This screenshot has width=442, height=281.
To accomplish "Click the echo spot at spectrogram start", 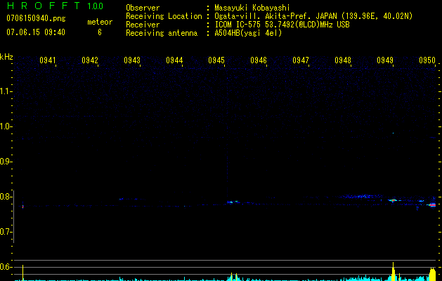I will [x=22, y=207].
